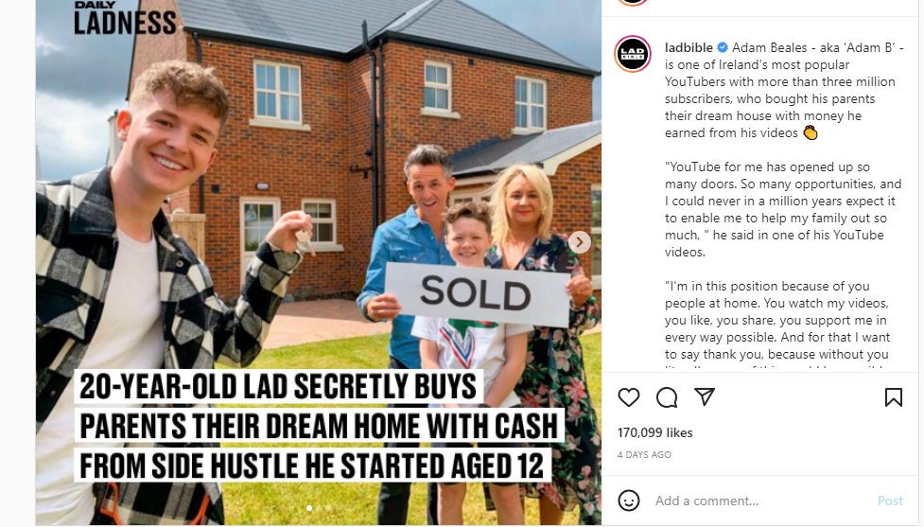Click the Daily Ladness logo overlay

point(124,19)
